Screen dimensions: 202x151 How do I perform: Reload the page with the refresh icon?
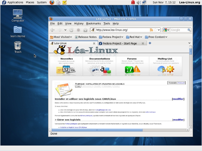[71, 30]
